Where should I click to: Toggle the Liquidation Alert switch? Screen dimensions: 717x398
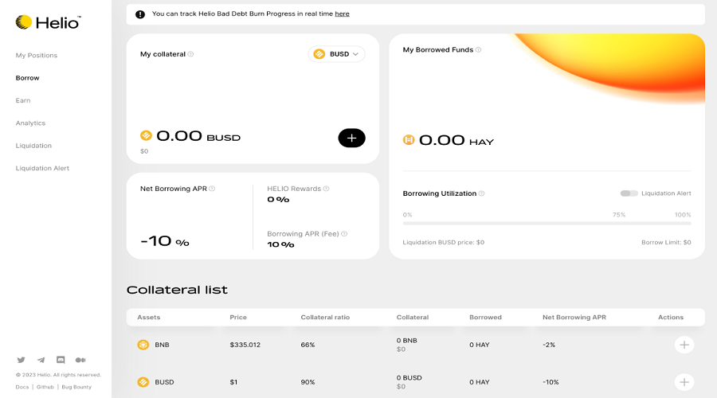tap(629, 193)
